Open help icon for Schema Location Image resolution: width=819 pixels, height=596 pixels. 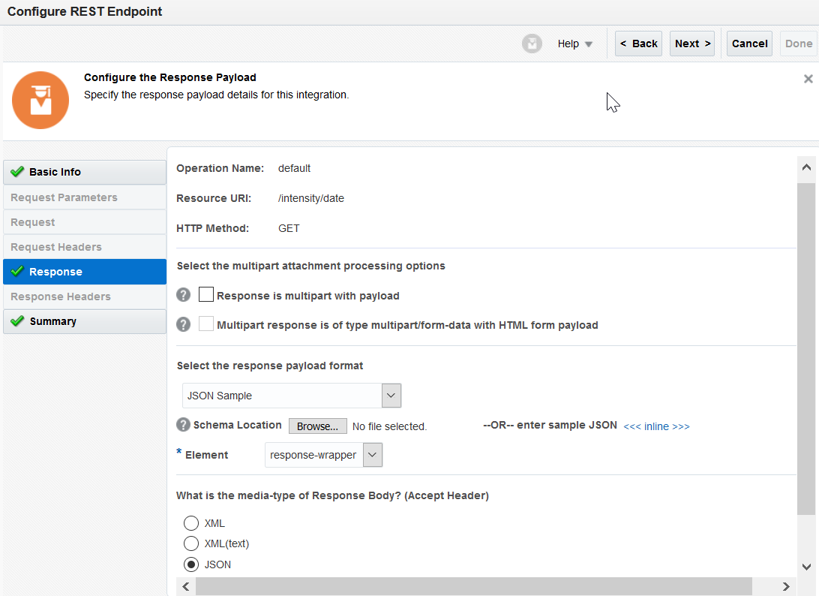pos(183,425)
